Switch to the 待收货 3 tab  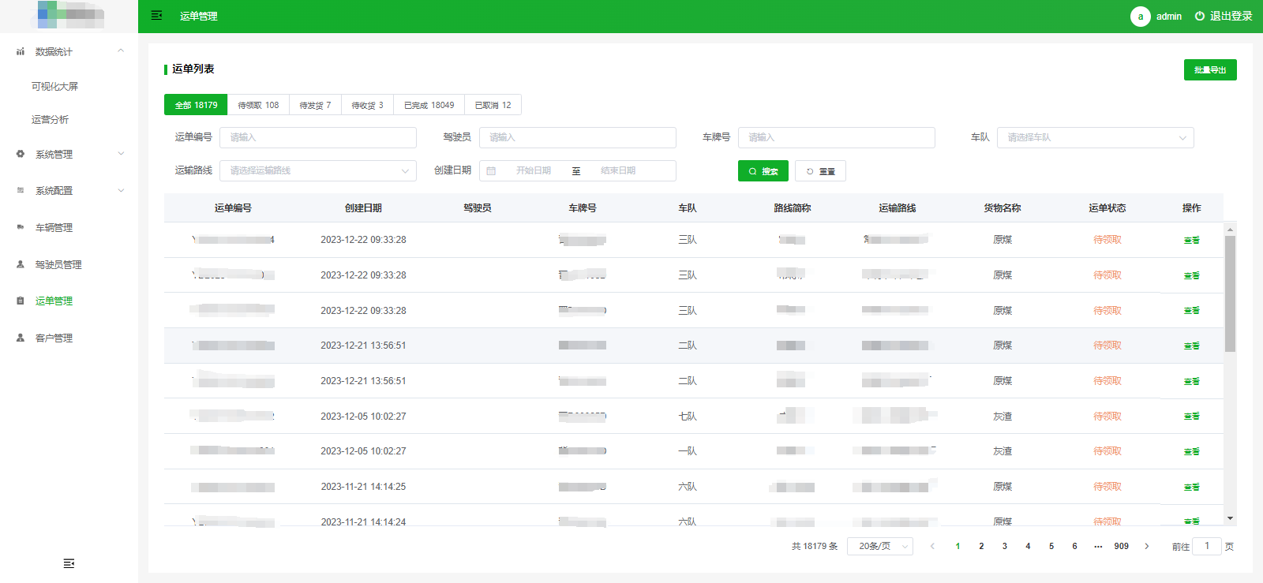pos(367,105)
